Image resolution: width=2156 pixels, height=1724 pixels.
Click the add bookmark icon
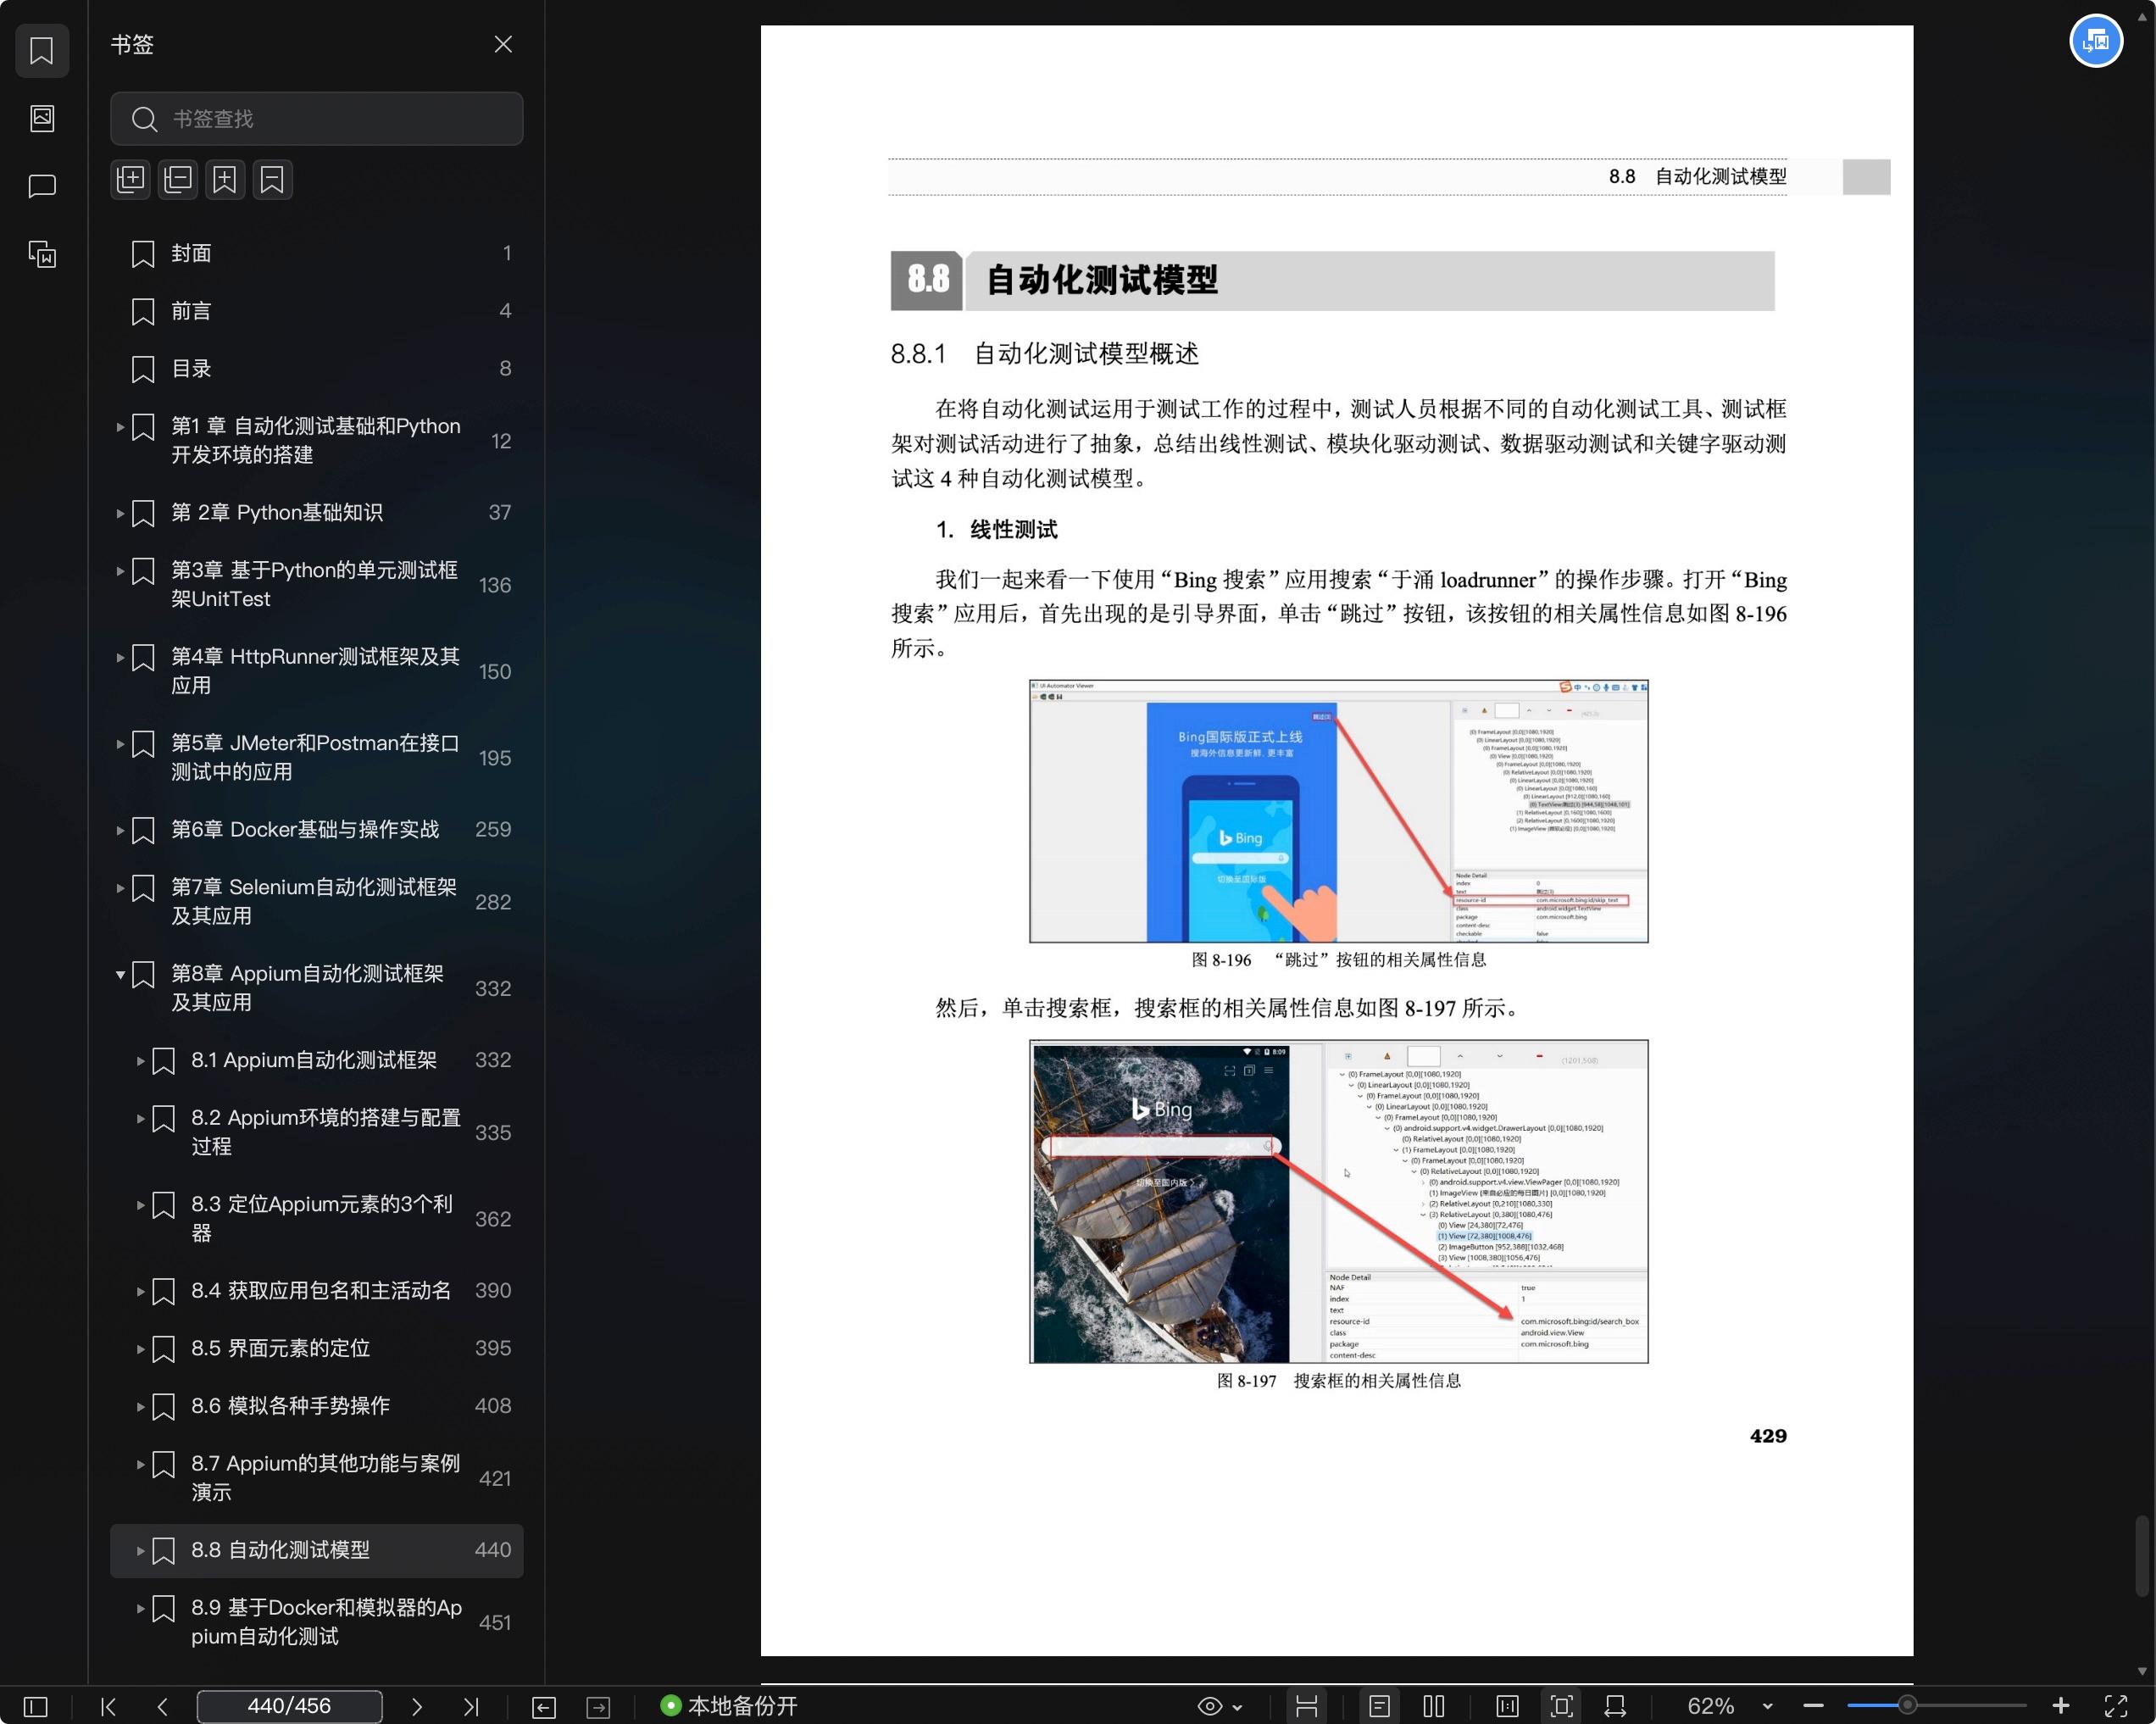coord(225,180)
